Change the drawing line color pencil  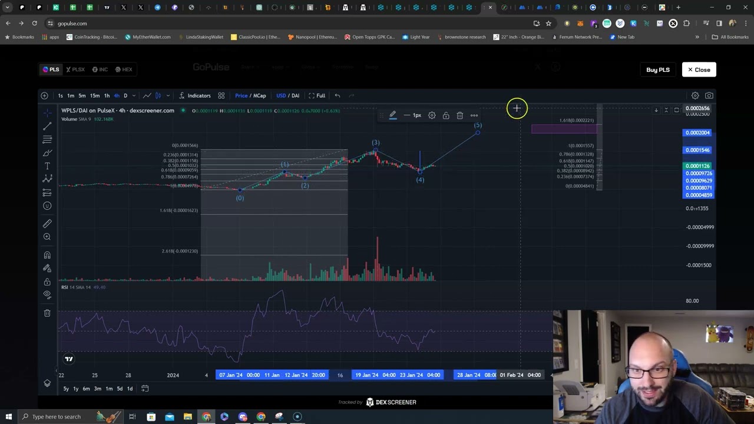click(393, 115)
